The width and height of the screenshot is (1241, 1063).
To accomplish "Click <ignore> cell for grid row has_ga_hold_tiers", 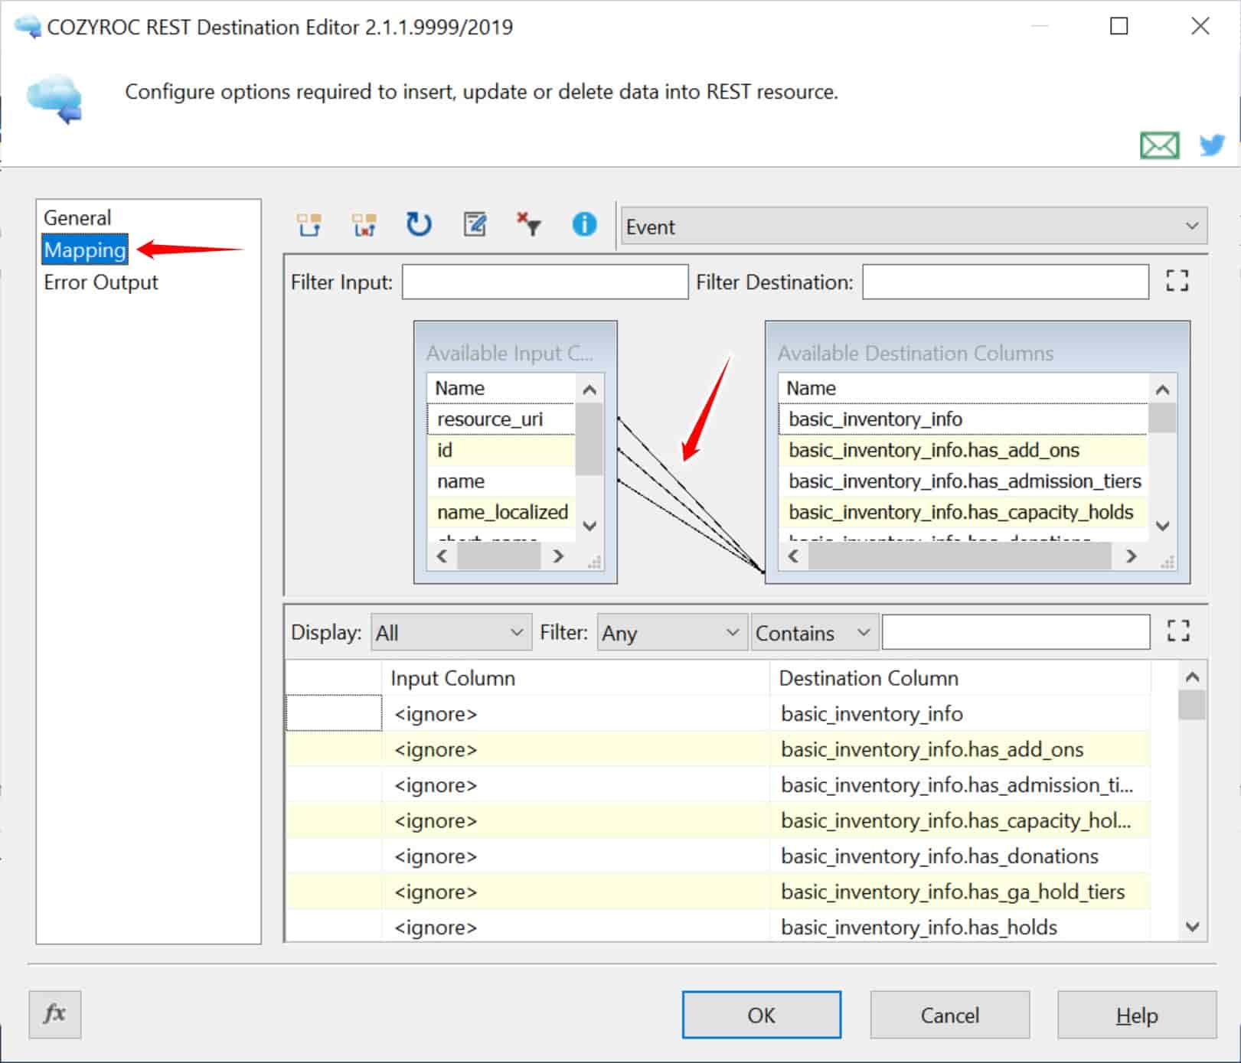I will 576,892.
